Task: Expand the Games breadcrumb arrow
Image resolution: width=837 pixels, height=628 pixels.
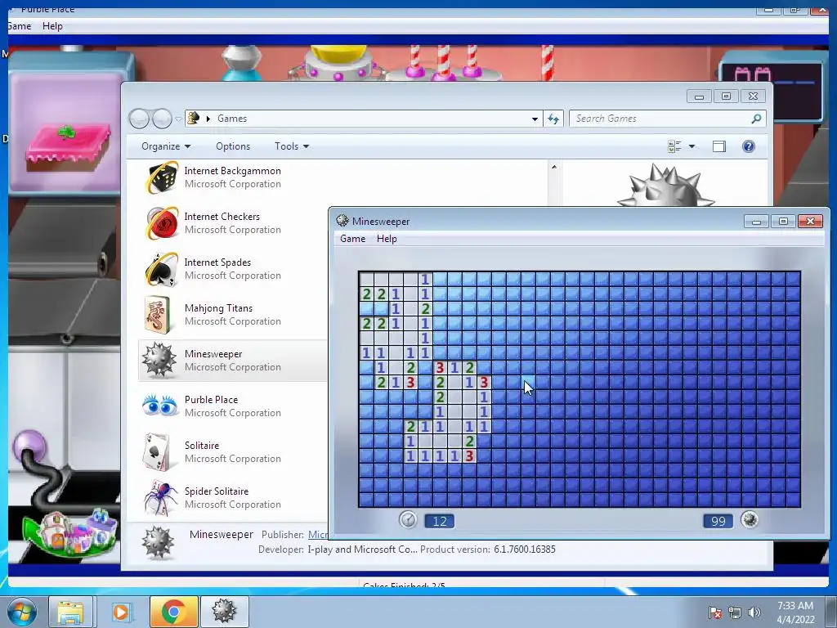Action: click(x=208, y=119)
